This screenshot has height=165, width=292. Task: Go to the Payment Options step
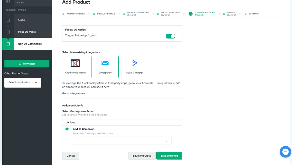click(x=75, y=14)
